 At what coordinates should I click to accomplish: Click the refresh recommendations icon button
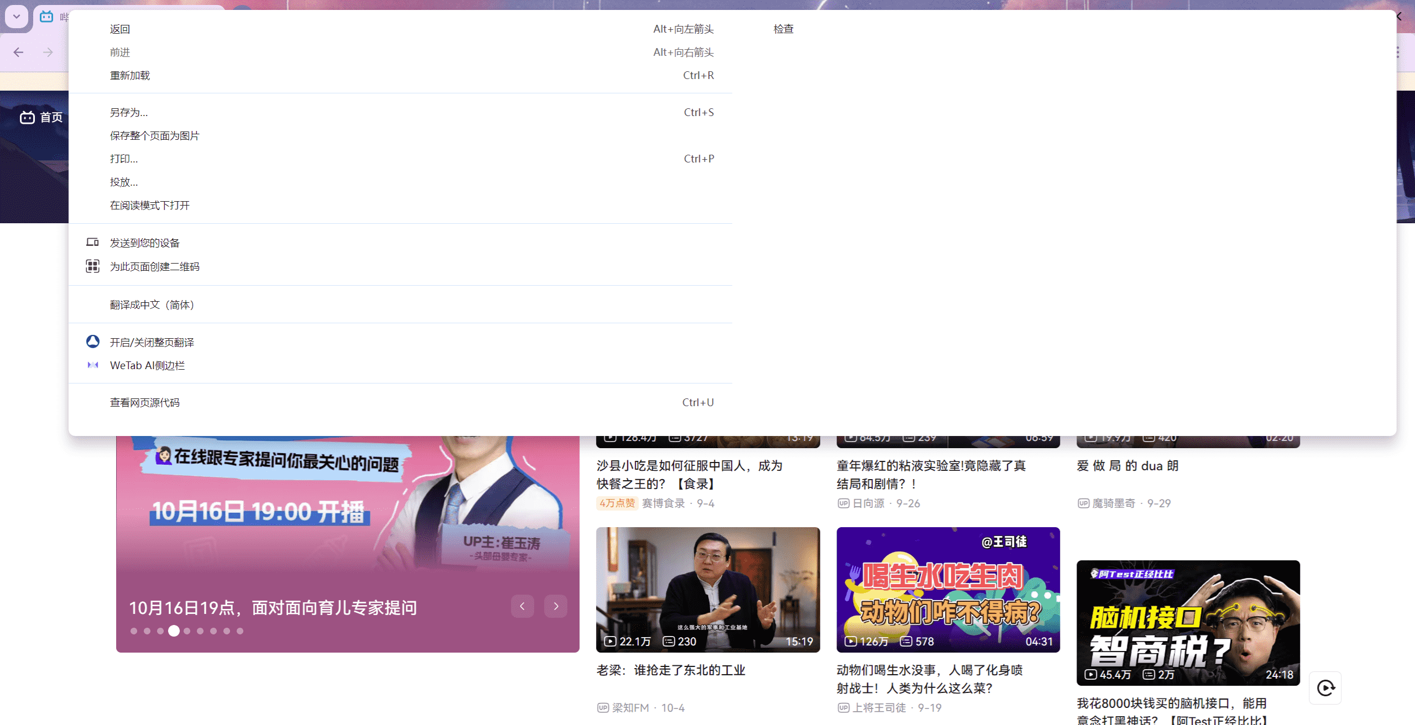(1325, 688)
